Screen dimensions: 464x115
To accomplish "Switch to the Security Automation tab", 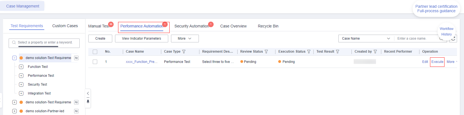I will point(192,26).
